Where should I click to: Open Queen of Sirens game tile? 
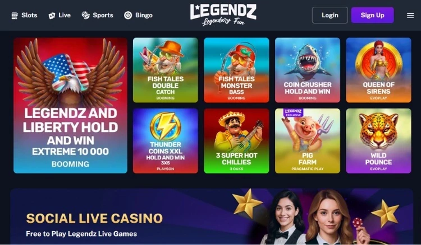pos(378,70)
